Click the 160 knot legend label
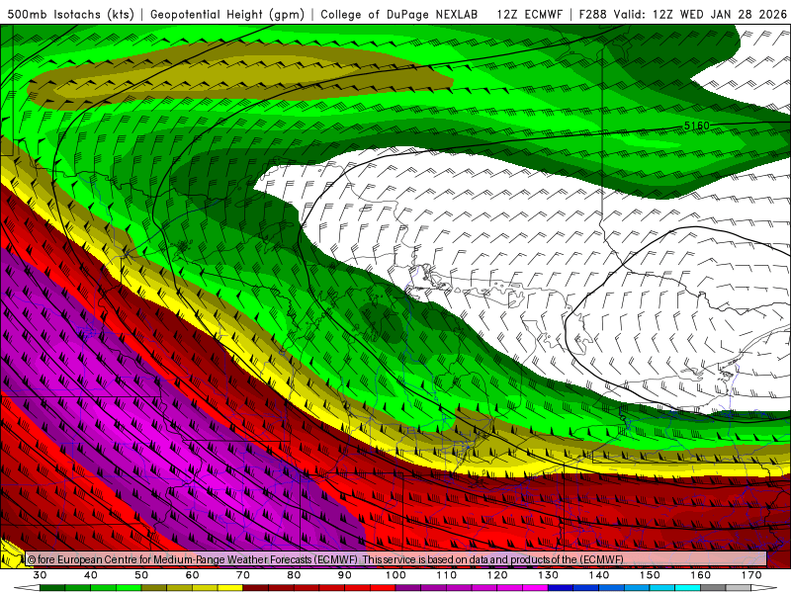Viewport: 791px width, 593px height. pos(701,575)
